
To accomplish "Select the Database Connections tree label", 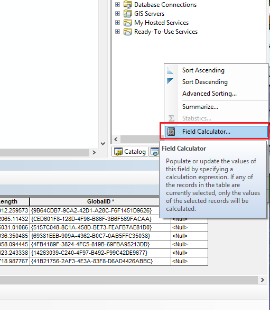I will click(165, 5).
